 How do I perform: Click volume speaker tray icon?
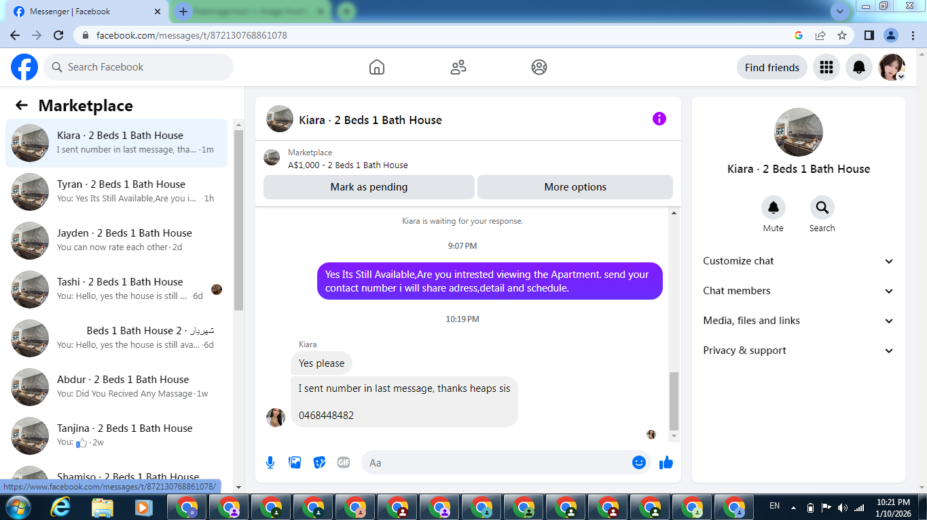click(843, 507)
